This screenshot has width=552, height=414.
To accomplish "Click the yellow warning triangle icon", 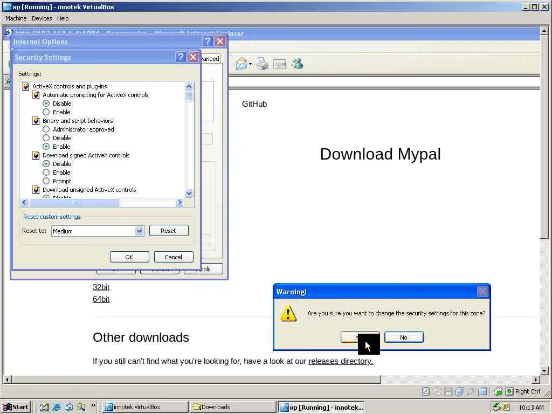I will 288,313.
